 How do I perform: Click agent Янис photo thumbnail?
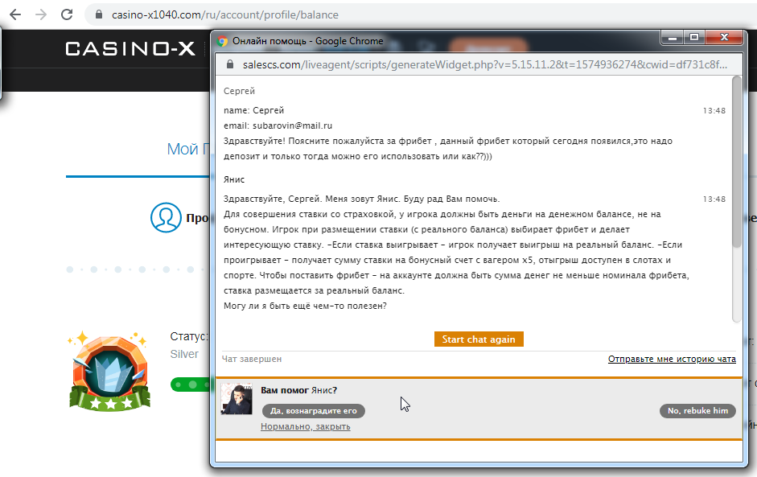pyautogui.click(x=237, y=399)
